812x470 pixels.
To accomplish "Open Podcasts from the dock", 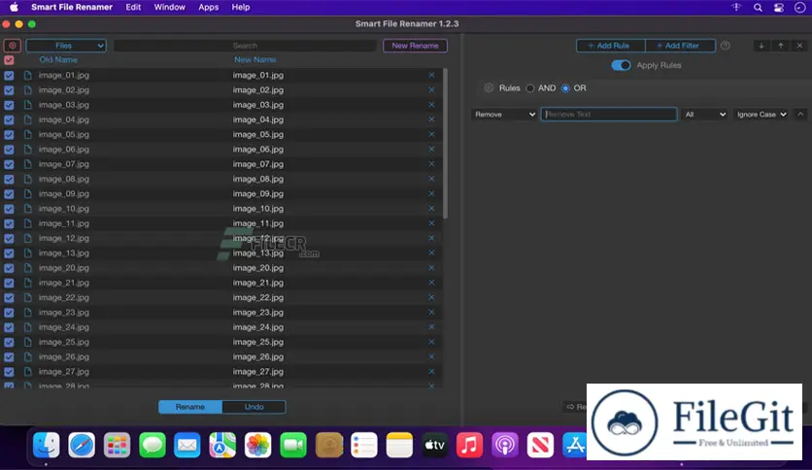I will pyautogui.click(x=505, y=445).
